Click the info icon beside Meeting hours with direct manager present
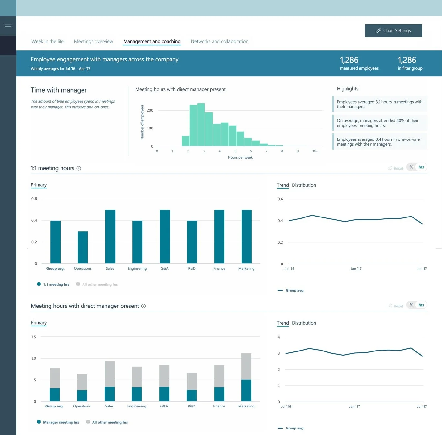442x435 pixels. 144,306
